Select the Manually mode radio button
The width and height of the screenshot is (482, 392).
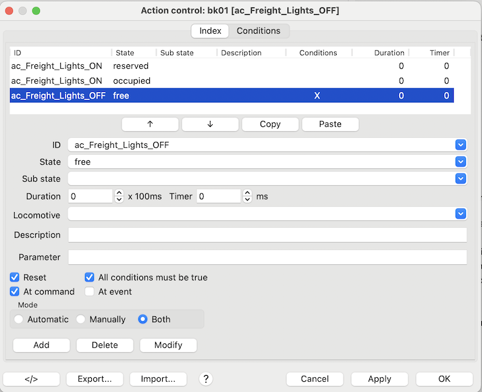coord(81,320)
